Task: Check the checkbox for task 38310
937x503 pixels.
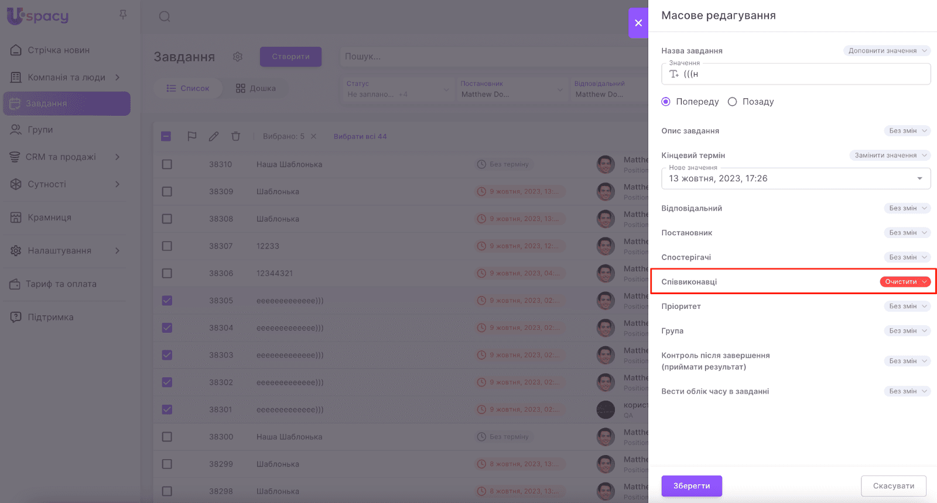Action: pos(167,164)
